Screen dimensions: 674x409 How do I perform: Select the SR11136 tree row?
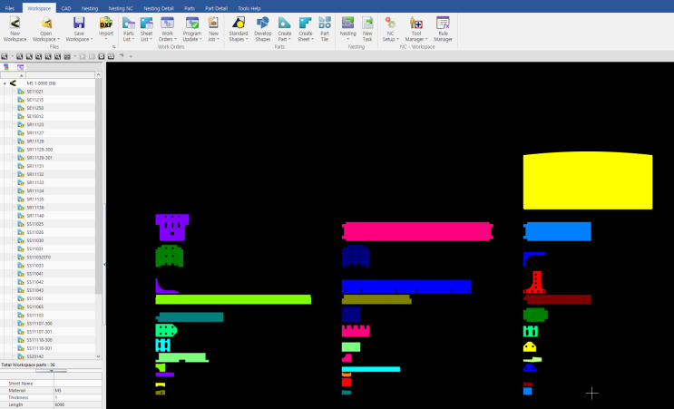(47, 208)
